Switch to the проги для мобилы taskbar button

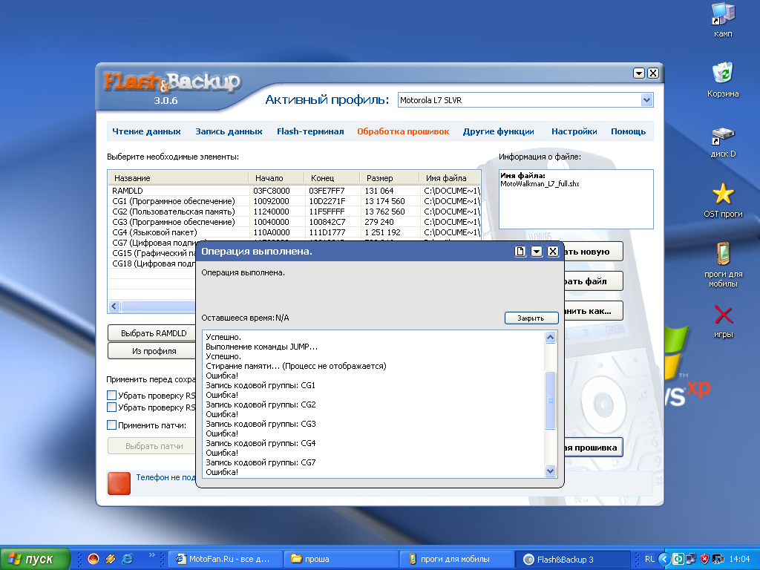click(x=456, y=559)
